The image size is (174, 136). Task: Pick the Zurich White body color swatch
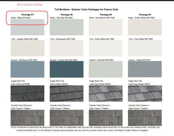[145, 27]
